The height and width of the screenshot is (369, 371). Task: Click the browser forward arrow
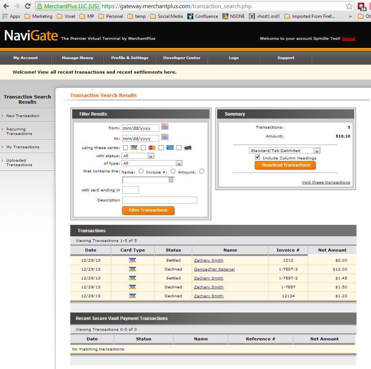[x=17, y=6]
